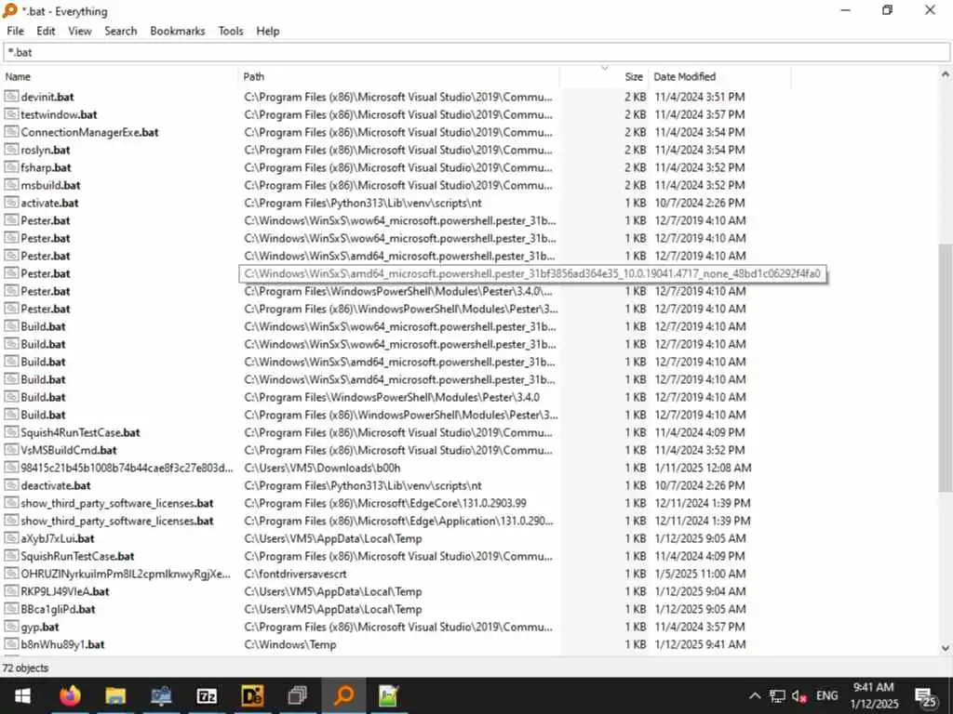Open the Windows Start menu
The width and height of the screenshot is (953, 714).
click(22, 695)
